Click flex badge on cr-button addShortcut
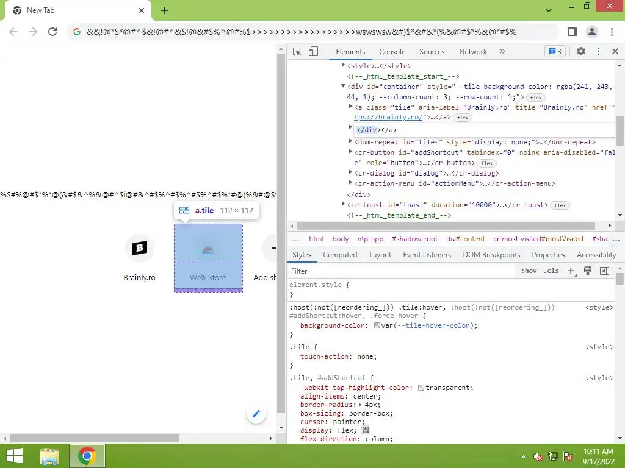This screenshot has height=468, width=625. point(486,163)
